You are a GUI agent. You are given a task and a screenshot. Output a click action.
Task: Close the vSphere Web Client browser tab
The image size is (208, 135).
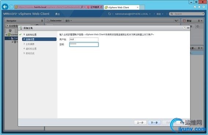click(138, 7)
